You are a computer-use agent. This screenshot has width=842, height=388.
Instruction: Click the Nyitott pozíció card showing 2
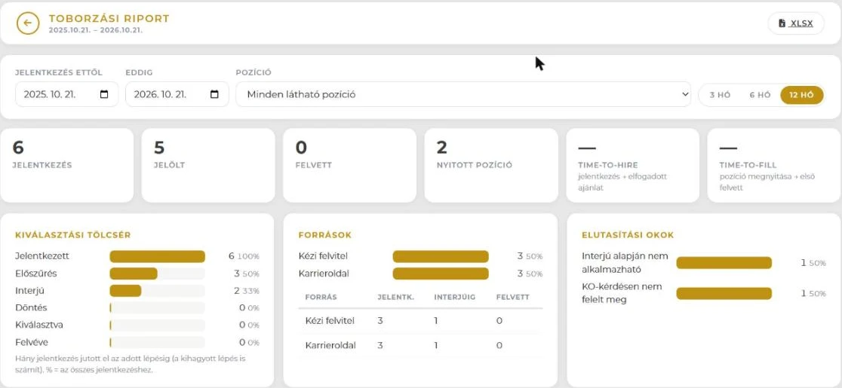(491, 165)
